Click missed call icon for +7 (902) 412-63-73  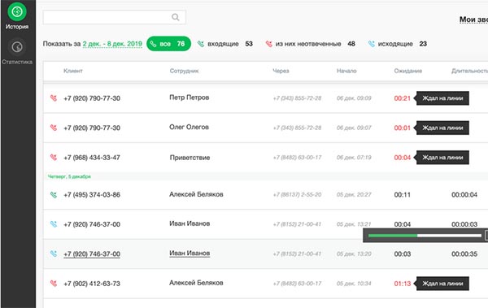pyautogui.click(x=54, y=284)
